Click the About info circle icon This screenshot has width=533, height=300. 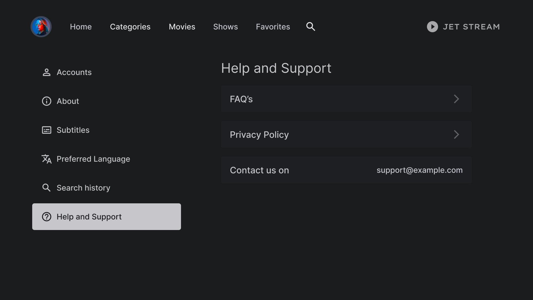(x=46, y=101)
